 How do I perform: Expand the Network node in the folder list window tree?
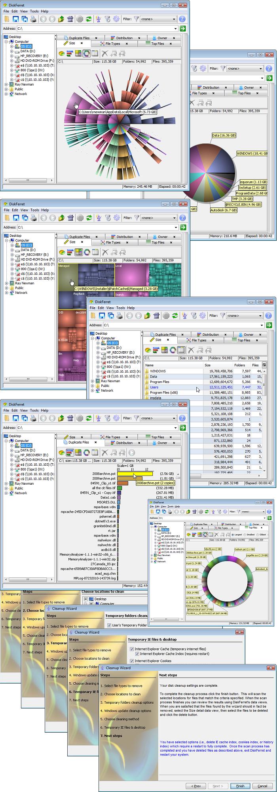tap(93, 390)
